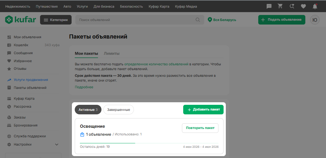Click the bag icon beside 1 объявление
Image resolution: width=326 pixels, height=158 pixels.
click(x=82, y=134)
